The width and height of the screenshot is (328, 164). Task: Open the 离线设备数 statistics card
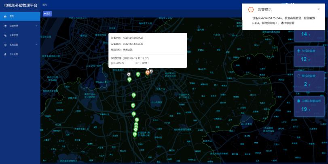[x=309, y=81]
